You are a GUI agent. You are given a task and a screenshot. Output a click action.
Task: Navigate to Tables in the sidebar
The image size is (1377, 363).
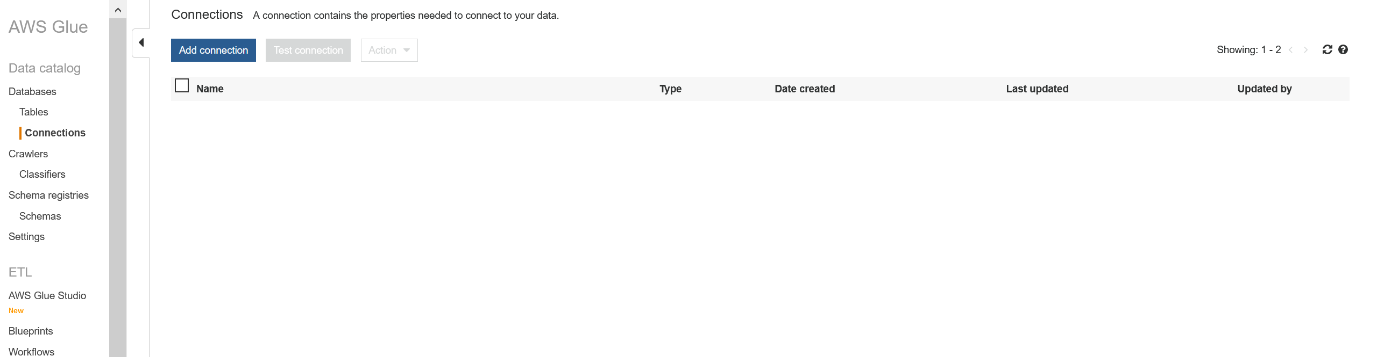tap(33, 112)
